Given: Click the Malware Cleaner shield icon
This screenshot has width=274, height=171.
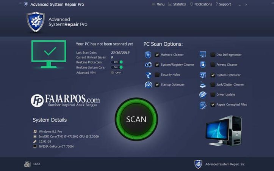Looking at the screenshot, I should pos(148,55).
